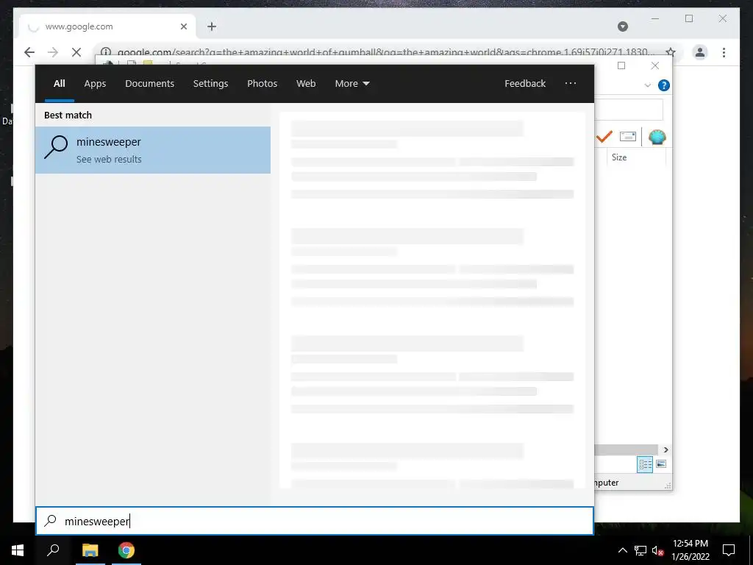Image resolution: width=753 pixels, height=565 pixels.
Task: Click the Explorer window search field
Action: [629, 110]
